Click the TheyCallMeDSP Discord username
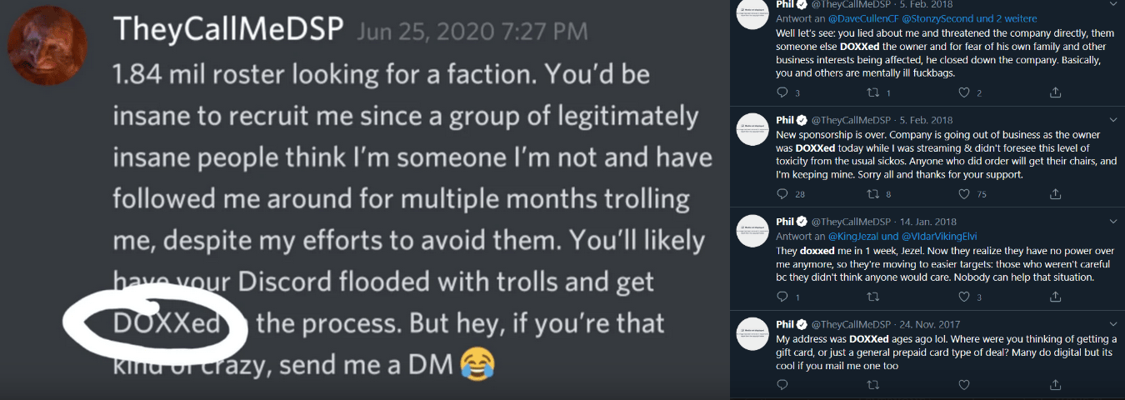 pyautogui.click(x=228, y=30)
